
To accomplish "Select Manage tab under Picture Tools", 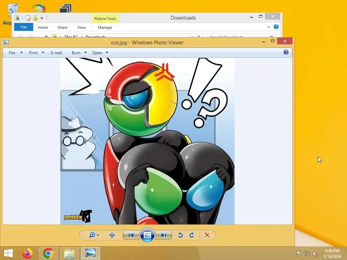I will 105,27.
